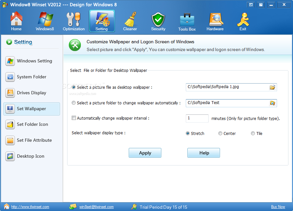This screenshot has height=211, width=293.
Task: Open Windows Setting menu entry
Action: pos(32,61)
